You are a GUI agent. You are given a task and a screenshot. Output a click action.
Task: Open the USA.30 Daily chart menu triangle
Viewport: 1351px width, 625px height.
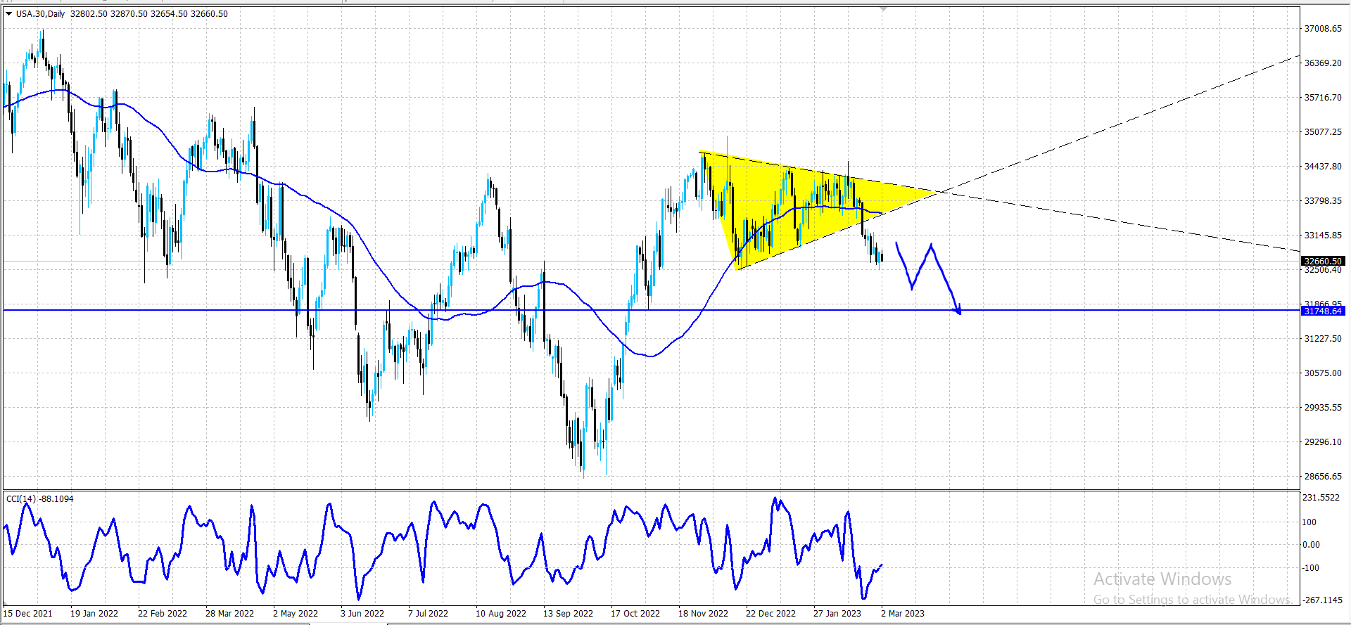pos(8,13)
